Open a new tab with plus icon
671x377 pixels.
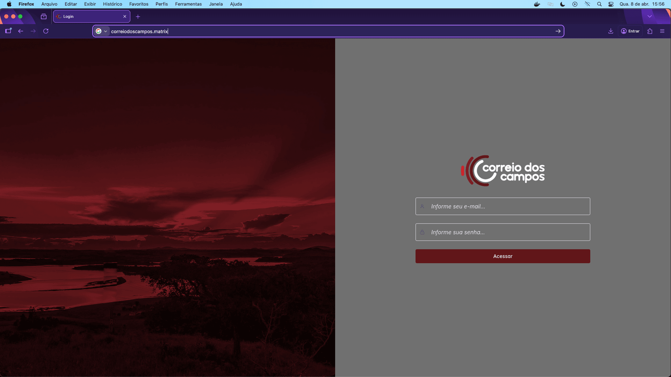click(138, 16)
